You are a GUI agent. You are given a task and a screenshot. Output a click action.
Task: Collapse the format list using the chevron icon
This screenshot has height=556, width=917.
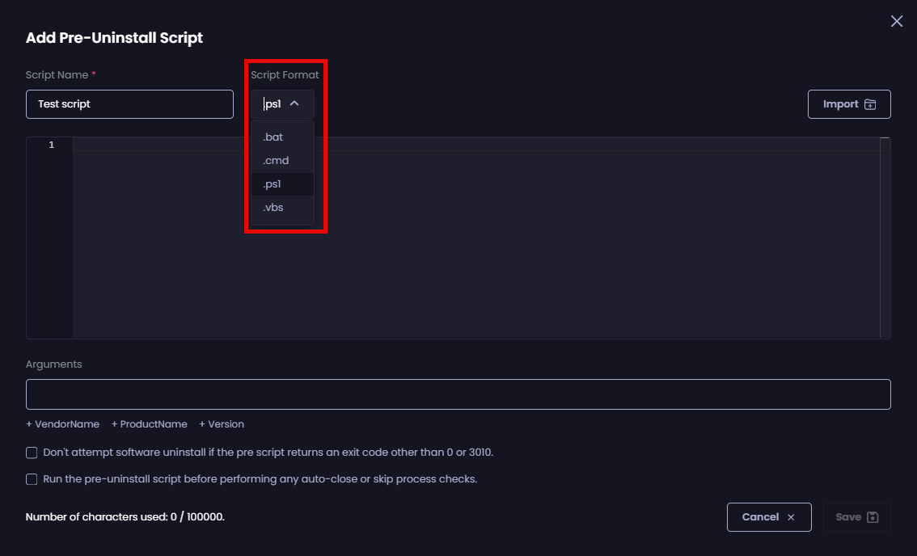click(x=295, y=103)
